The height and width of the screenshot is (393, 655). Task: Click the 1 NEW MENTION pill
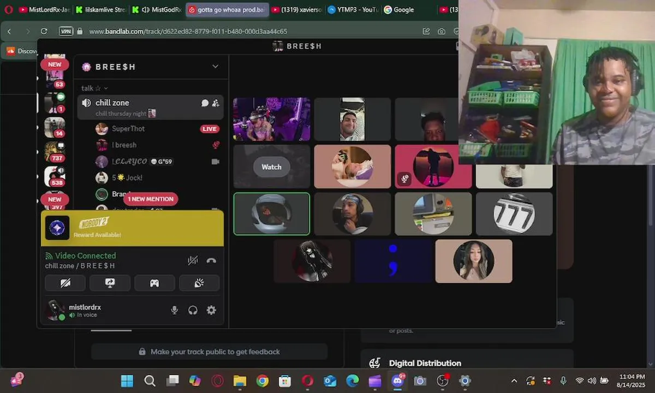point(151,199)
